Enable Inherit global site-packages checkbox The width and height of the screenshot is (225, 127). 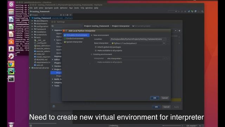[96, 47]
